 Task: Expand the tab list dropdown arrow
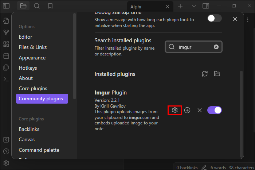tap(194, 6)
